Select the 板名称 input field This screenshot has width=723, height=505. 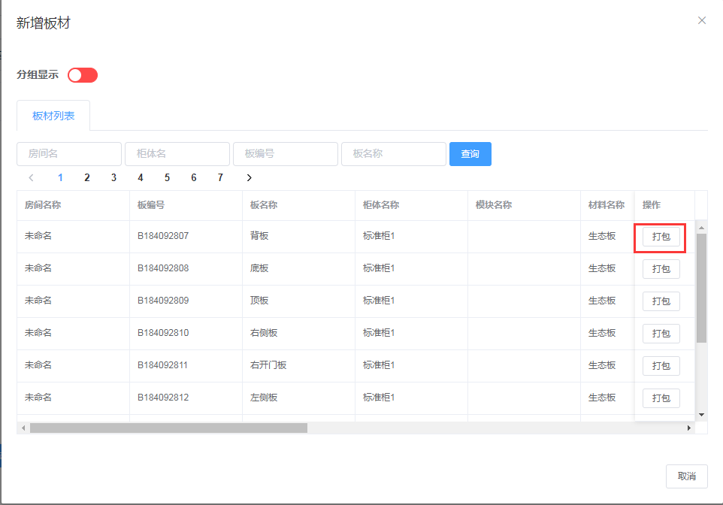[394, 154]
